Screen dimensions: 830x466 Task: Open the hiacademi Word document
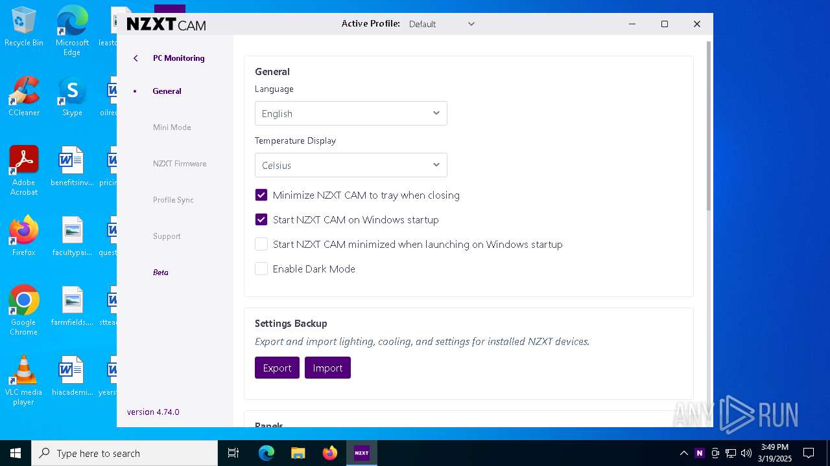[72, 376]
